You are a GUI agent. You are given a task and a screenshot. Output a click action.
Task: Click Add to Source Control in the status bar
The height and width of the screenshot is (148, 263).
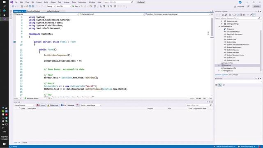point(224,146)
